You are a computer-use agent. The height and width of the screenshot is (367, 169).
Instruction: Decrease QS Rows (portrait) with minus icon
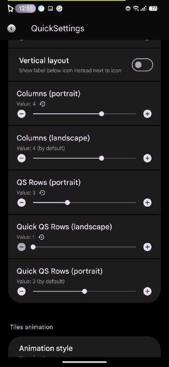pos(22,202)
